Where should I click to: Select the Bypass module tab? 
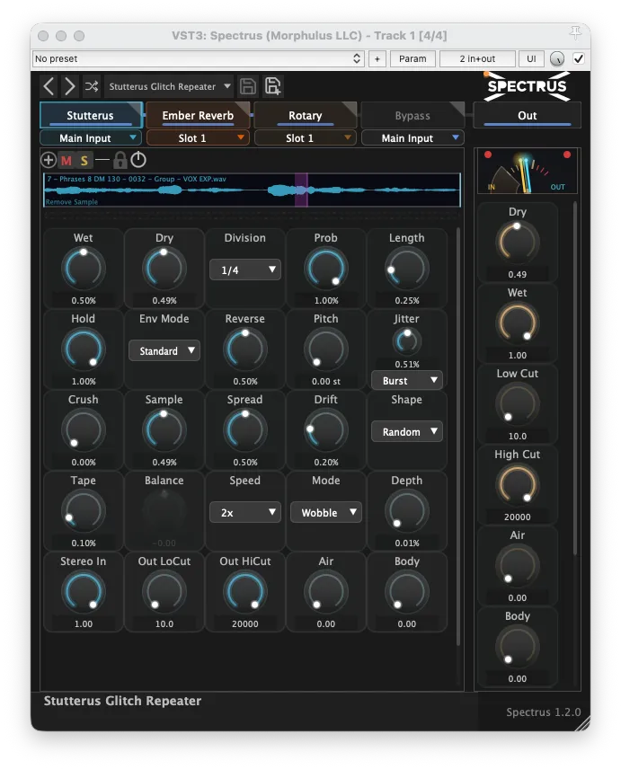[x=413, y=115]
